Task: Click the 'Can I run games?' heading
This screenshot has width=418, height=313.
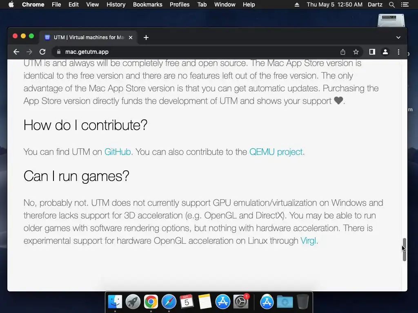Action: pos(76,176)
